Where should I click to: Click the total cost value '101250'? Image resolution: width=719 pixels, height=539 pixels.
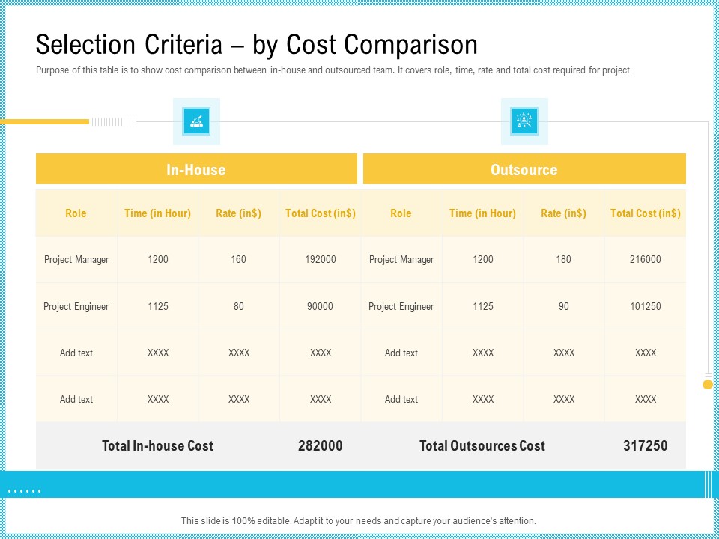[x=646, y=307]
